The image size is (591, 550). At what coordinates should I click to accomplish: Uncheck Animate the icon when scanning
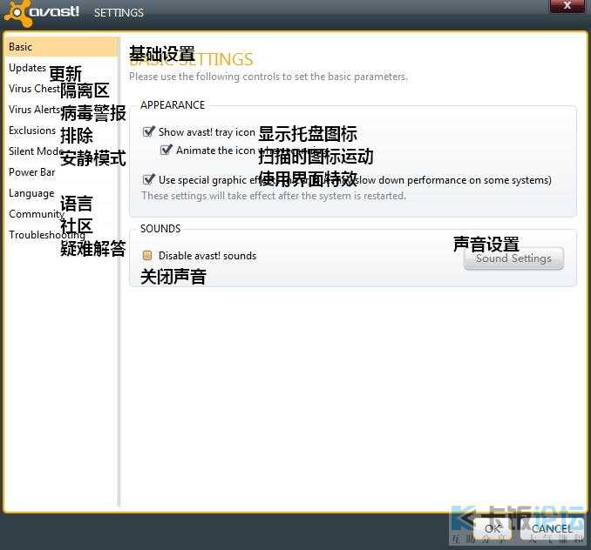coord(166,151)
